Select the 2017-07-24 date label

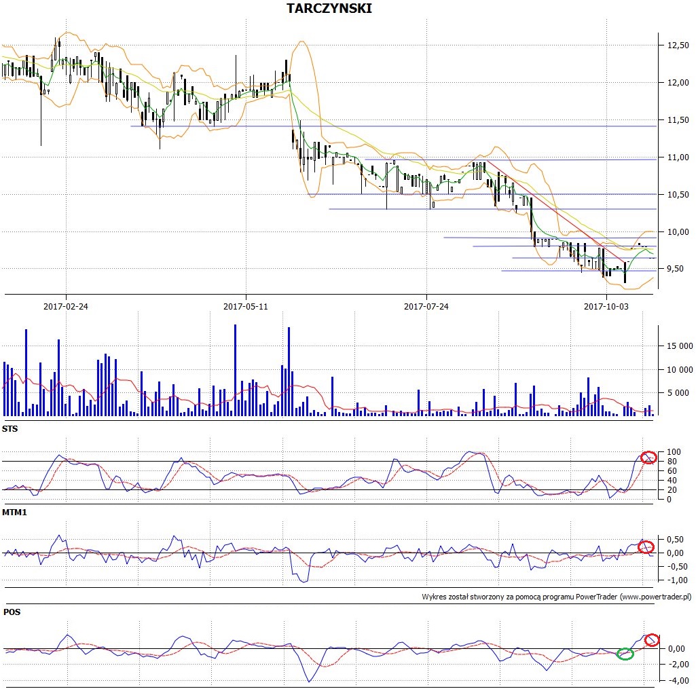point(426,306)
